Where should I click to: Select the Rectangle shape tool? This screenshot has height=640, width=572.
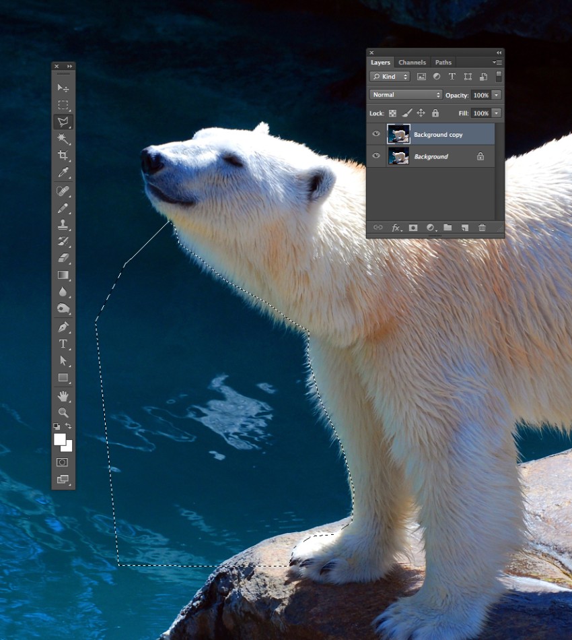pyautogui.click(x=63, y=377)
